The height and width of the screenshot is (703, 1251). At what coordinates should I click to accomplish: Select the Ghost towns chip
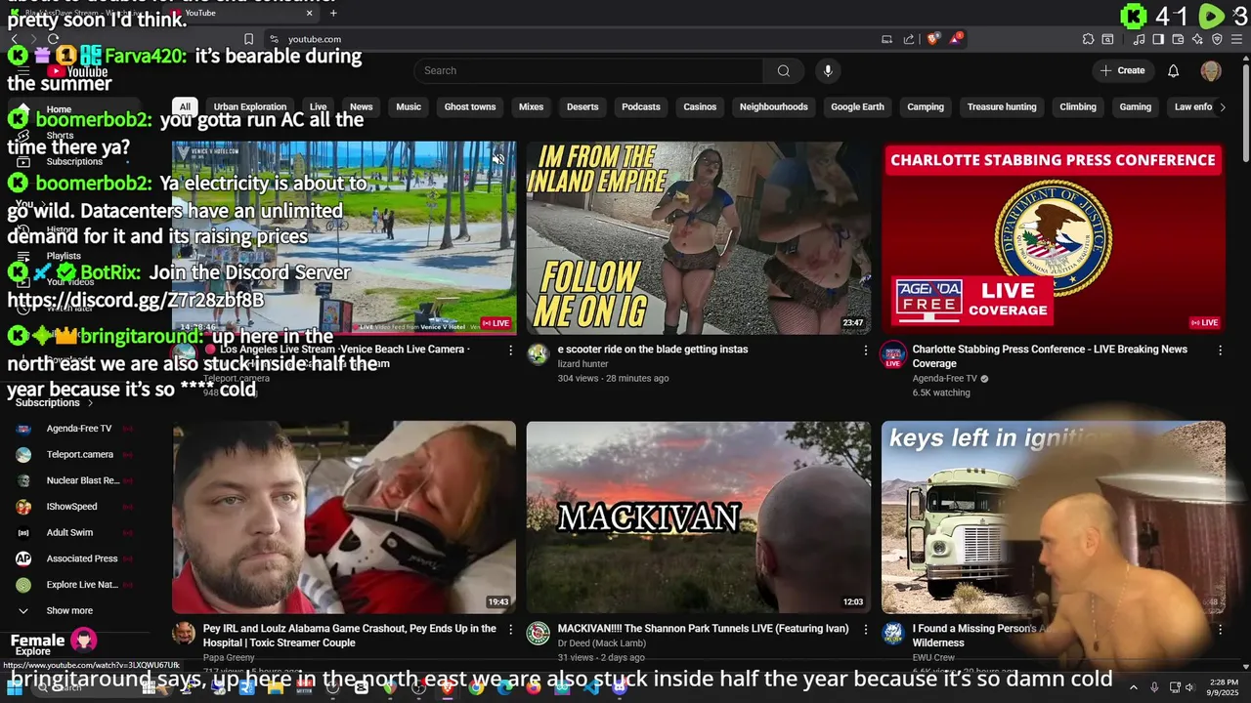(470, 106)
